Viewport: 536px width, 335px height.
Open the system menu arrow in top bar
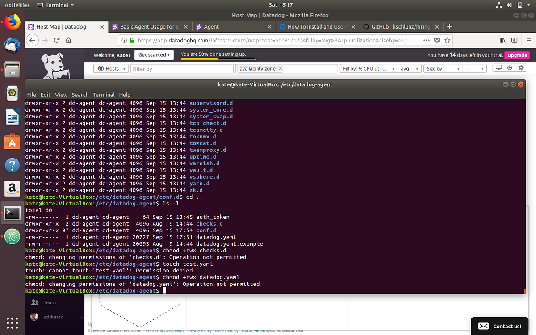point(529,5)
